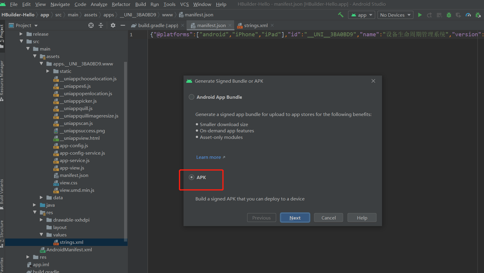The height and width of the screenshot is (273, 484).
Task: Open the Refactor menu
Action: [x=121, y=4]
